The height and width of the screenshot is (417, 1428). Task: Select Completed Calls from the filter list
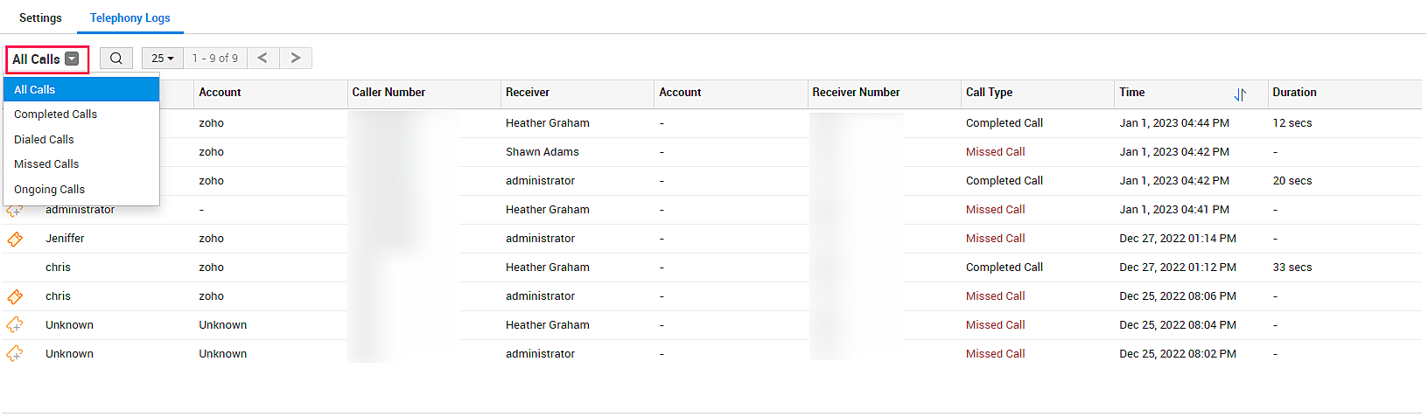pyautogui.click(x=55, y=115)
